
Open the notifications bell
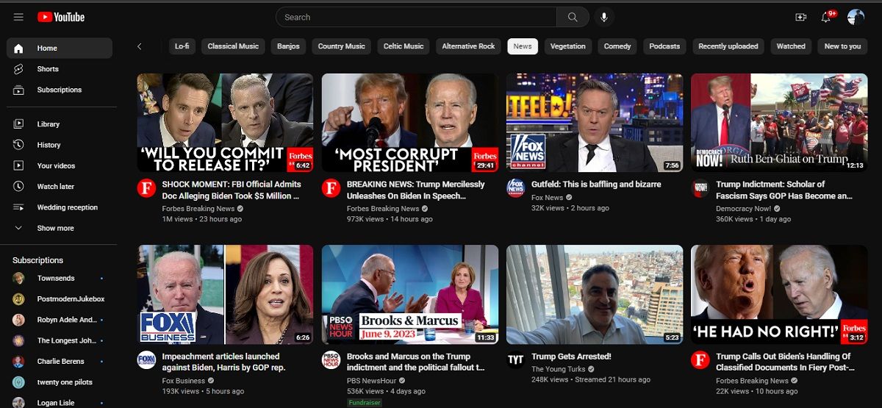[x=826, y=17]
